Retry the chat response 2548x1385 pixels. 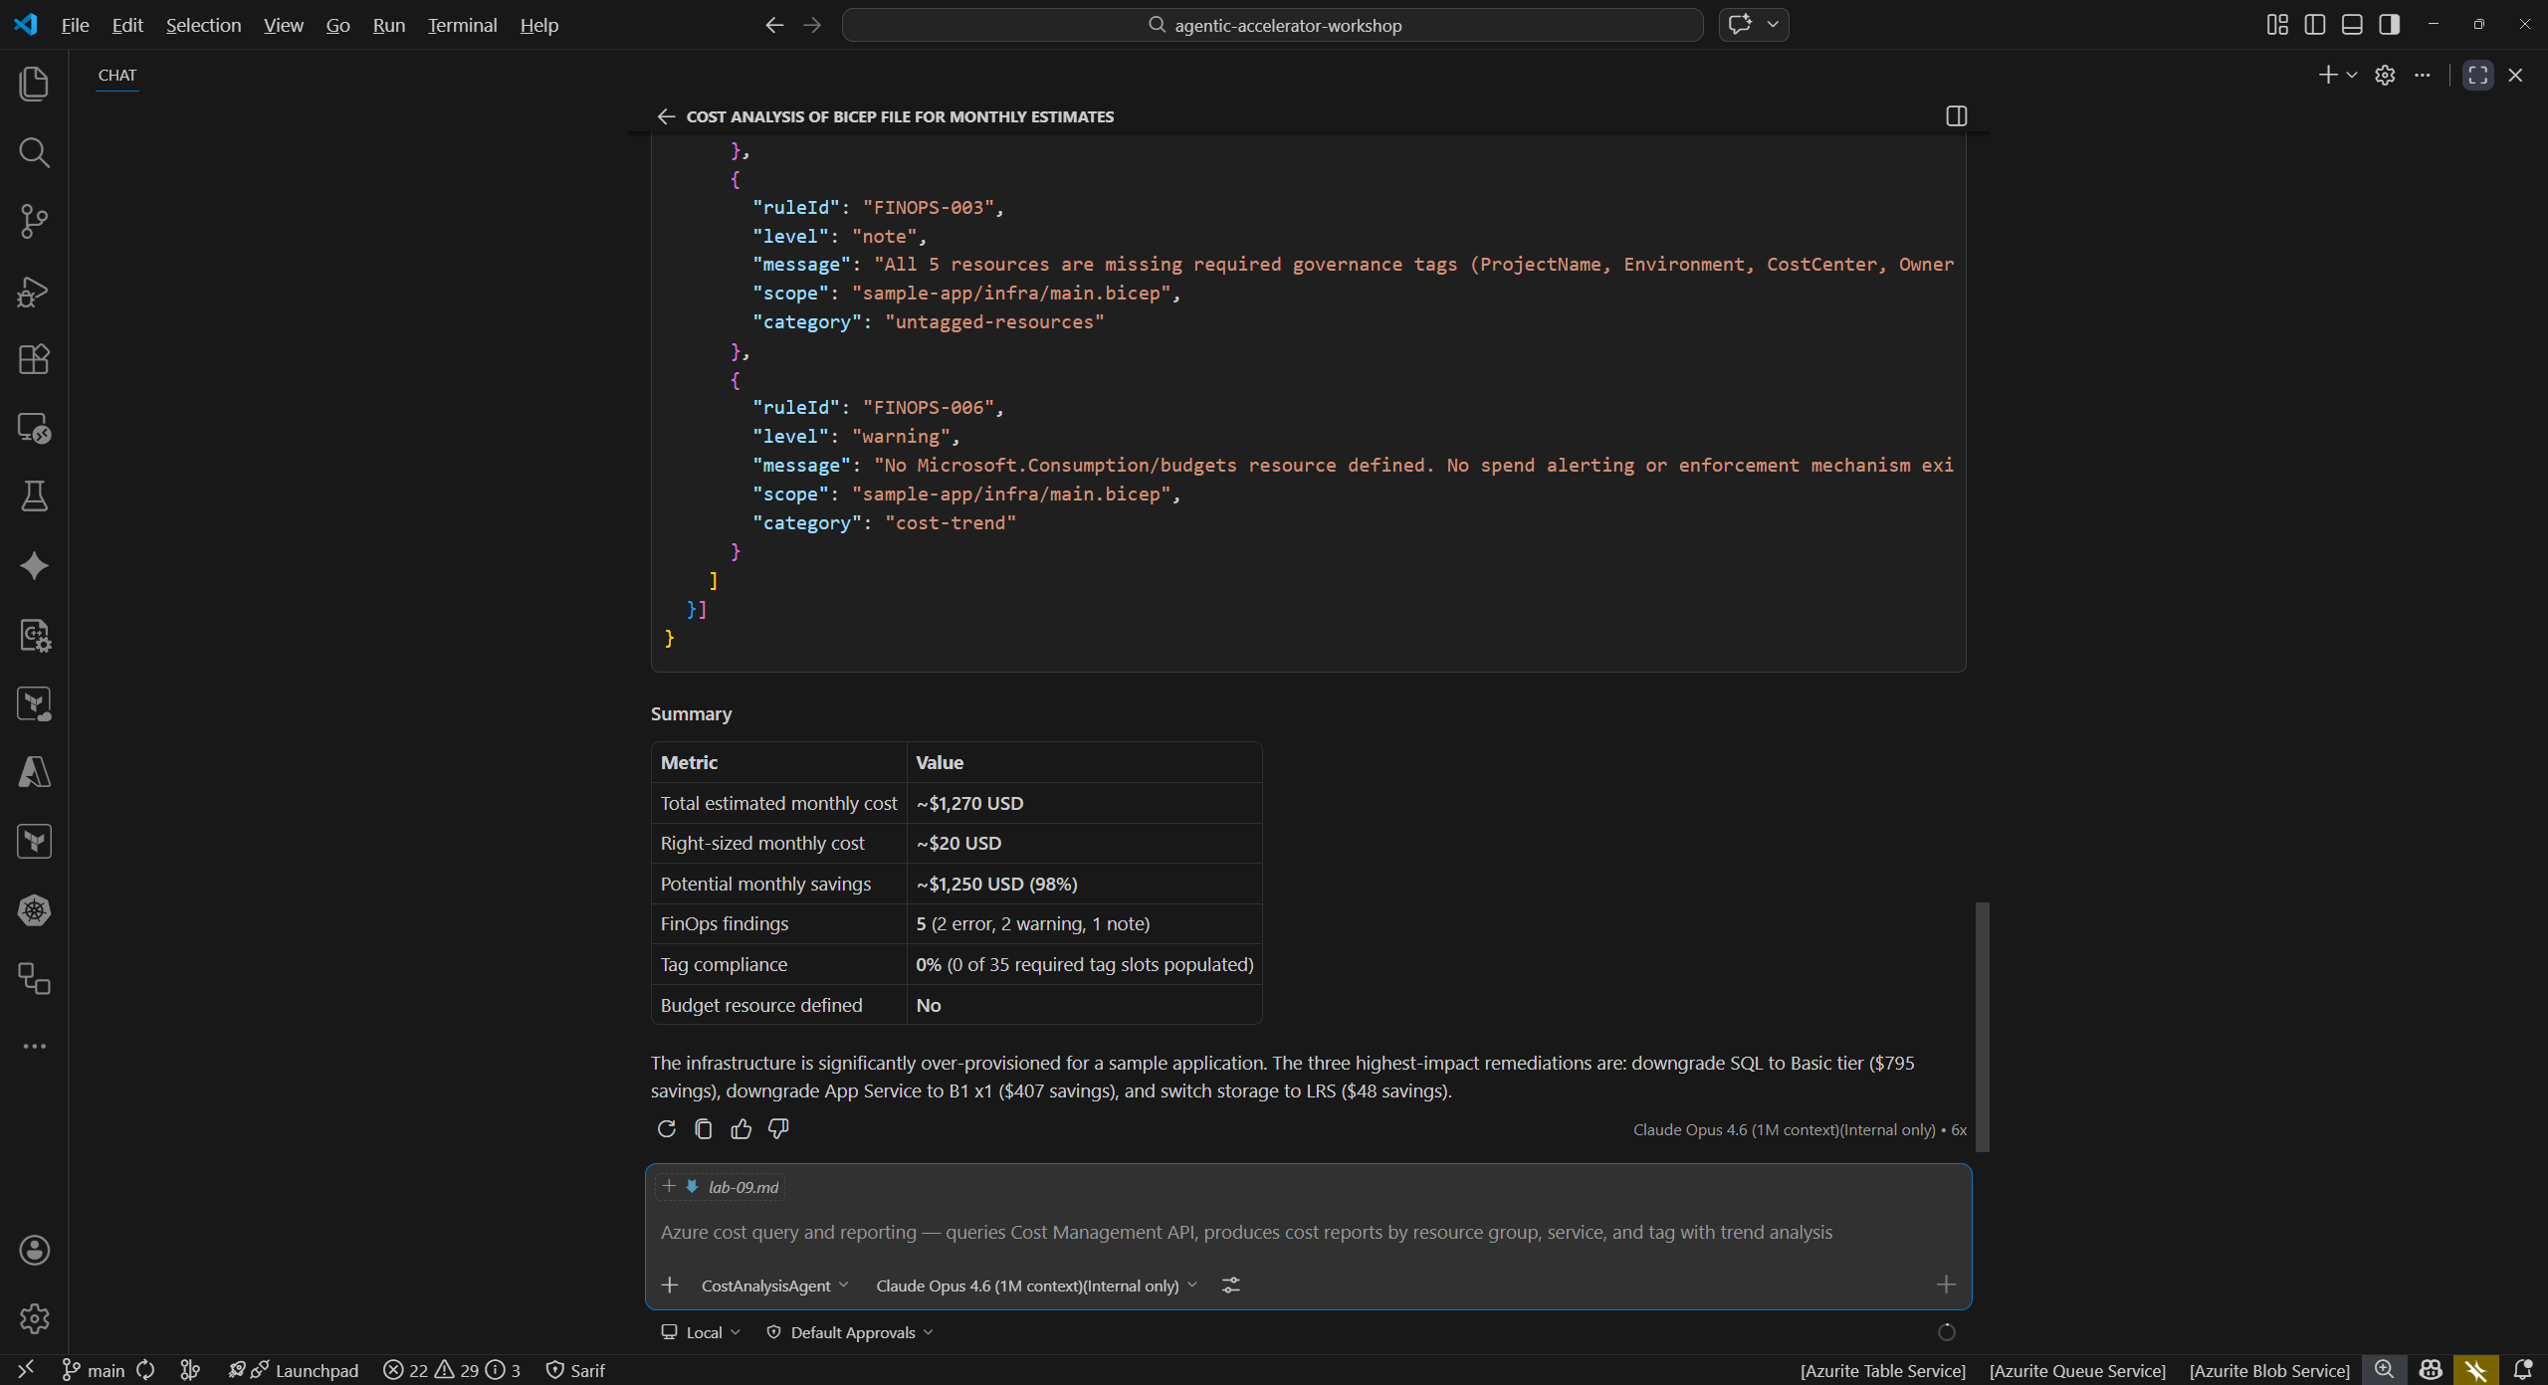666,1128
